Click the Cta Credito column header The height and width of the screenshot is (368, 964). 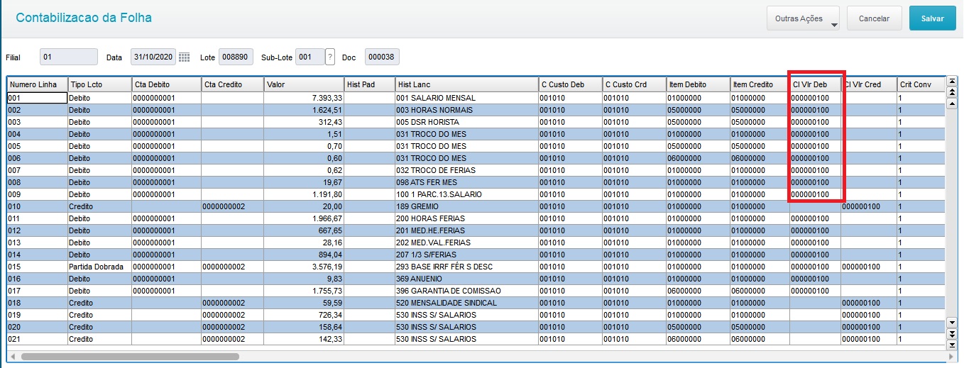(233, 84)
